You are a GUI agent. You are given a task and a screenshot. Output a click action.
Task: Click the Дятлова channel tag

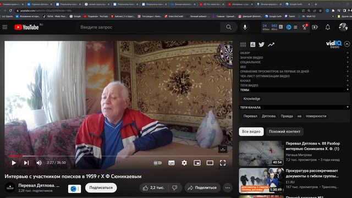[x=269, y=116]
